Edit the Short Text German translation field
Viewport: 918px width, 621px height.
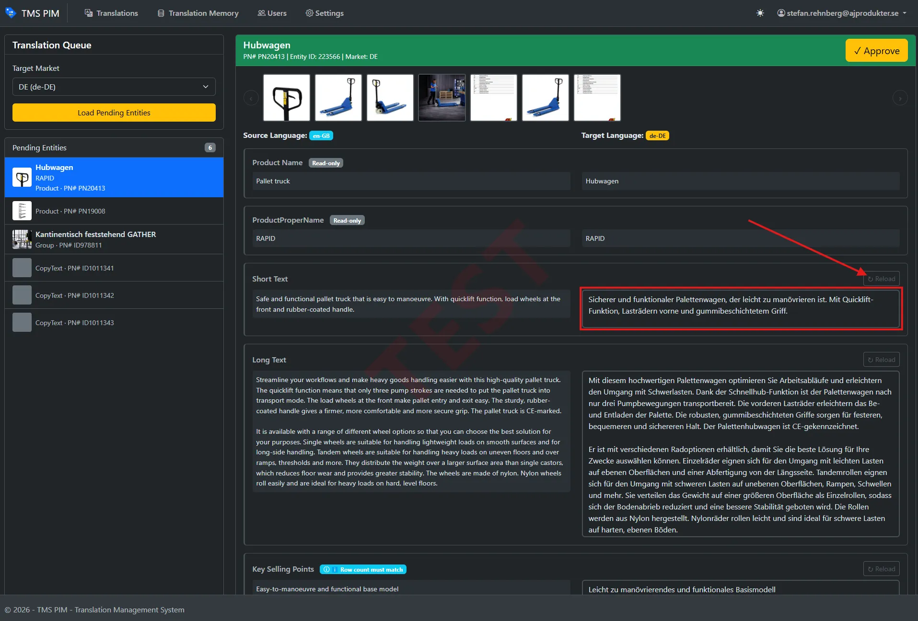(741, 308)
